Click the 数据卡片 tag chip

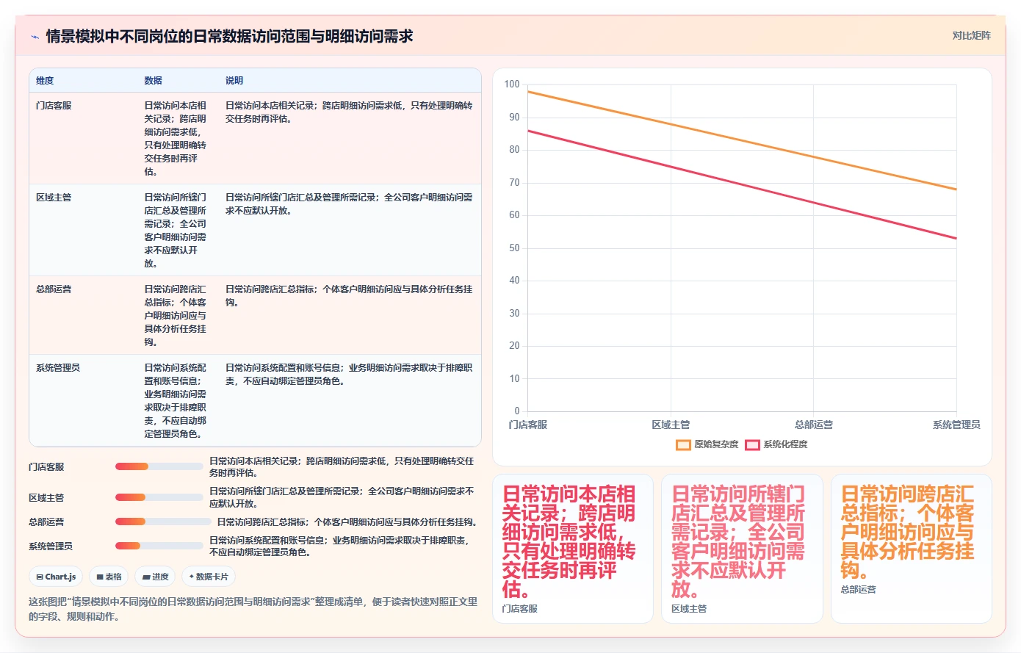(x=209, y=577)
